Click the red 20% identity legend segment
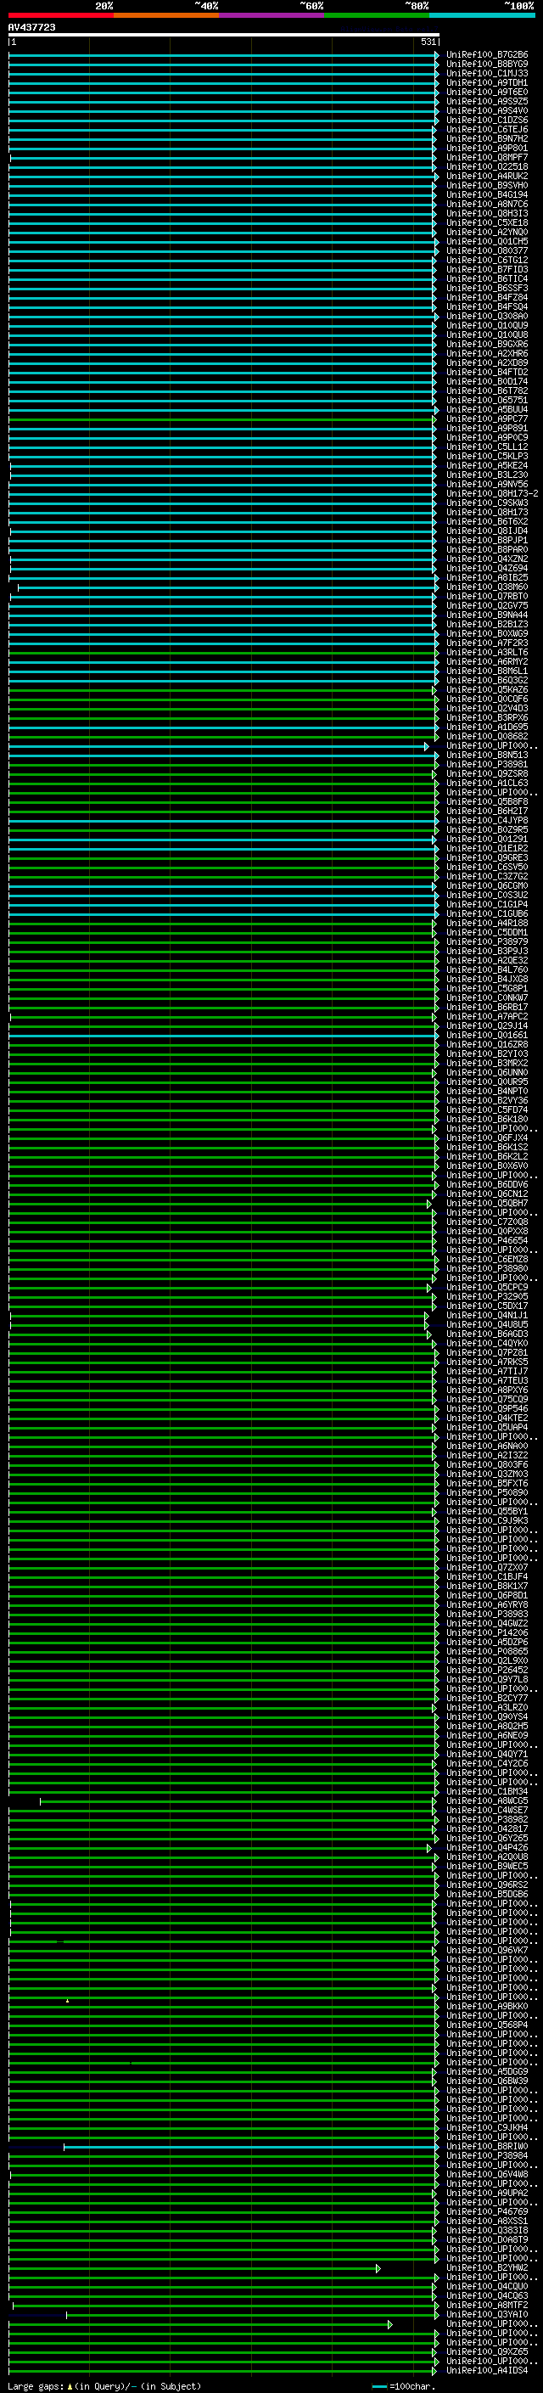This screenshot has height=2393, width=543. [x=61, y=15]
